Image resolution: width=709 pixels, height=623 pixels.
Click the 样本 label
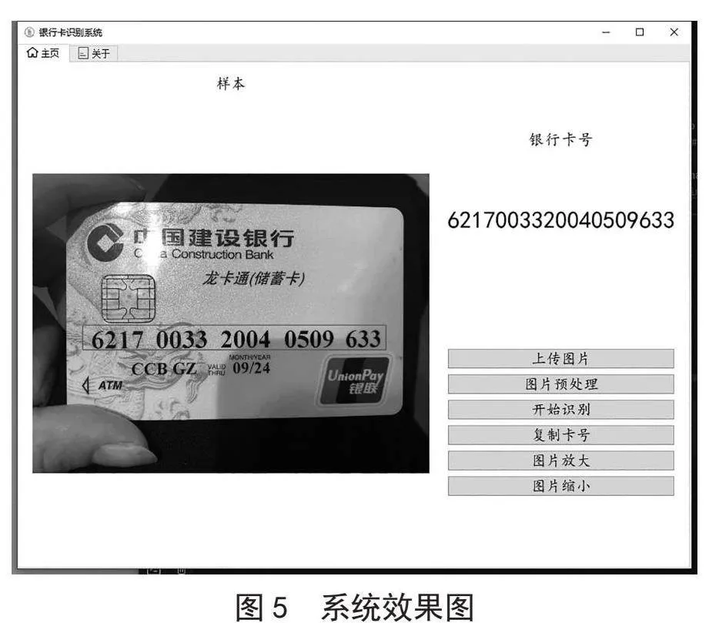[231, 84]
